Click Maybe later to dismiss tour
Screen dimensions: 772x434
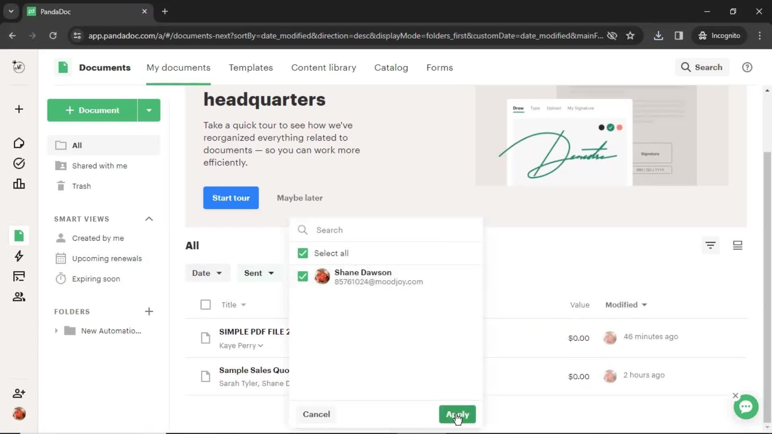(x=300, y=198)
